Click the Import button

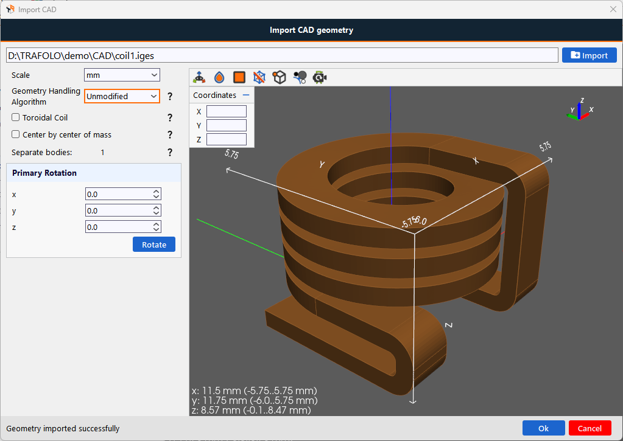(590, 55)
